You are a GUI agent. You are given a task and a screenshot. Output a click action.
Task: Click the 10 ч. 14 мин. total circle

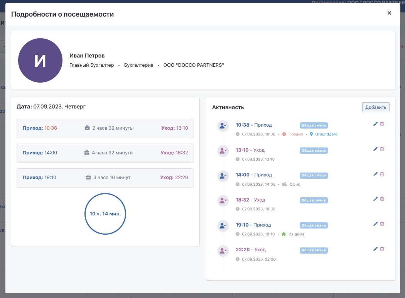tap(105, 214)
